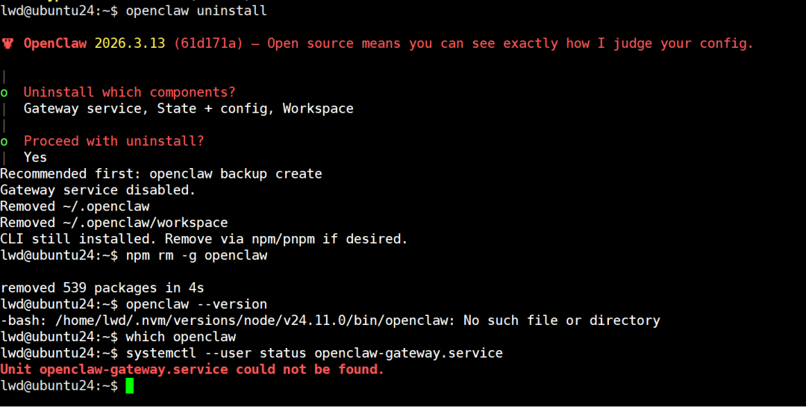Place cursor at the green cursor block
Screen dimensions: 806x407
(x=129, y=386)
